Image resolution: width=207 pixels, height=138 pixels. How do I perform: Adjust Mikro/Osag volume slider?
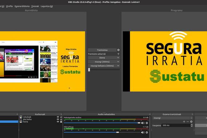102,132
